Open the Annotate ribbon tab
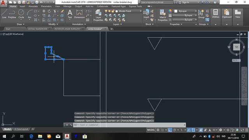Image resolution: width=249 pixels, height=140 pixels. pos(33,6)
